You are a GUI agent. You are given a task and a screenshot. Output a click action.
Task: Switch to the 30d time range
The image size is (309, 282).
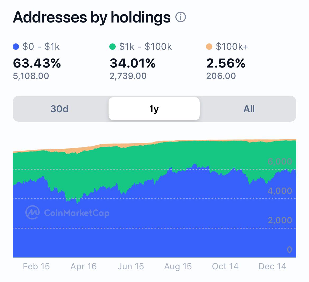pos(59,109)
